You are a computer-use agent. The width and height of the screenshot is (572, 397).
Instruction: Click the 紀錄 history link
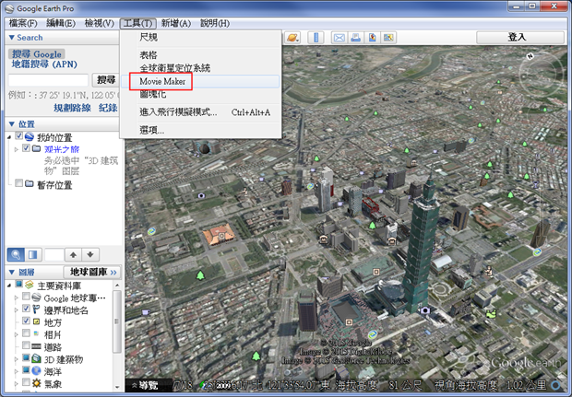click(x=108, y=108)
